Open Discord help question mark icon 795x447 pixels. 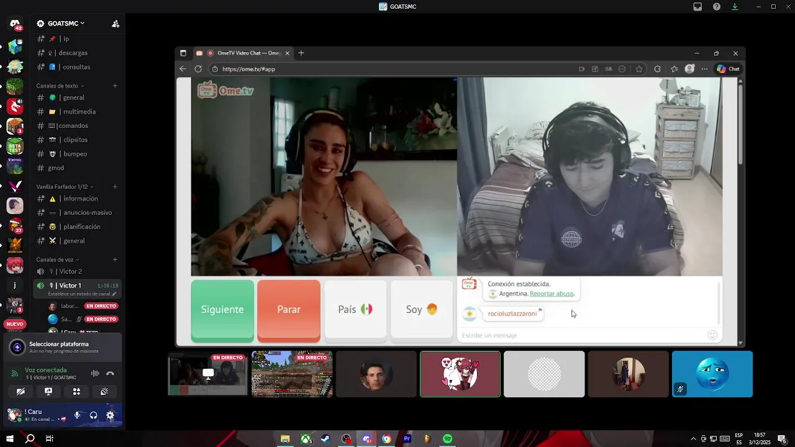click(717, 7)
